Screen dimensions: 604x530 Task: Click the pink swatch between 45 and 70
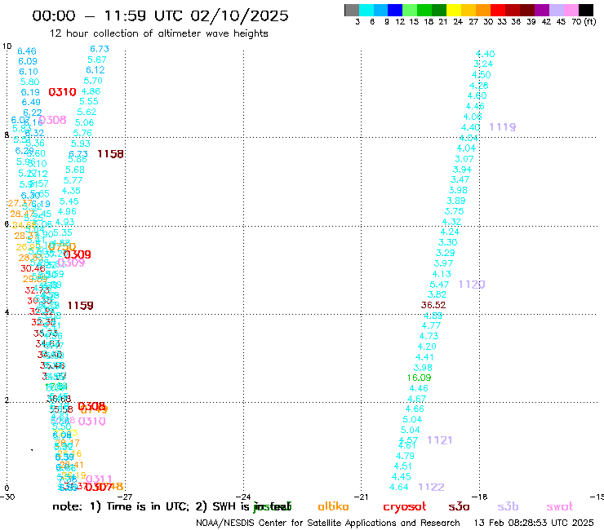click(x=571, y=11)
